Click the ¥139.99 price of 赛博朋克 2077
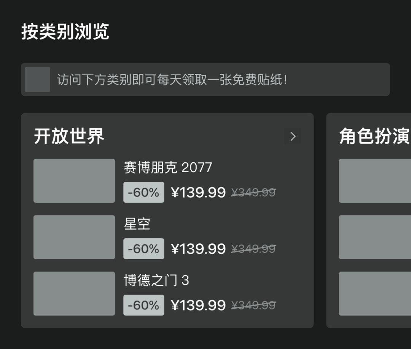The height and width of the screenshot is (349, 411). 198,192
